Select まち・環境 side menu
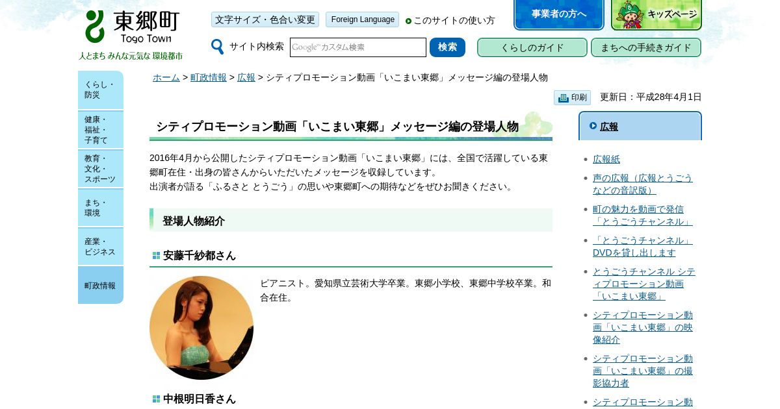 pos(101,207)
